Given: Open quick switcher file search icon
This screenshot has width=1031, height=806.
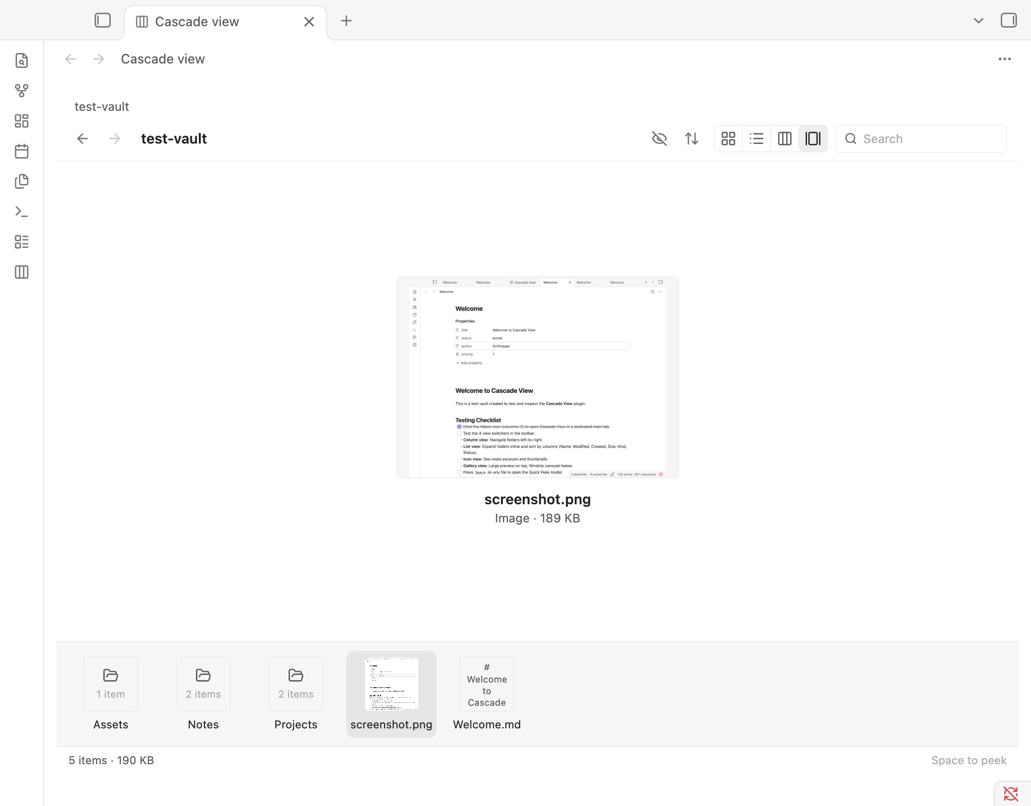Looking at the screenshot, I should coord(22,60).
